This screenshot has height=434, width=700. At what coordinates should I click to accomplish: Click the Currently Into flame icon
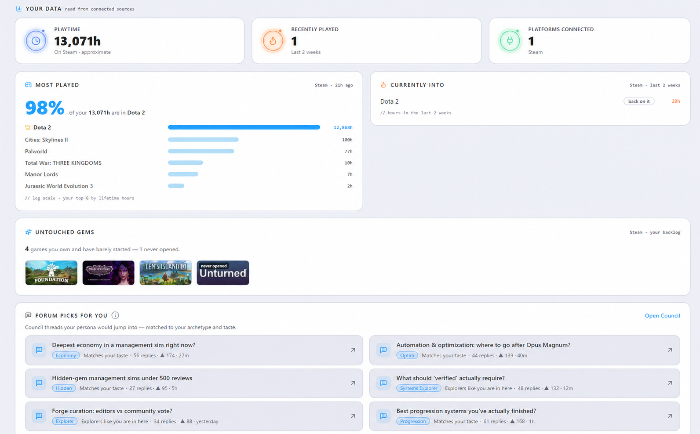(x=383, y=85)
